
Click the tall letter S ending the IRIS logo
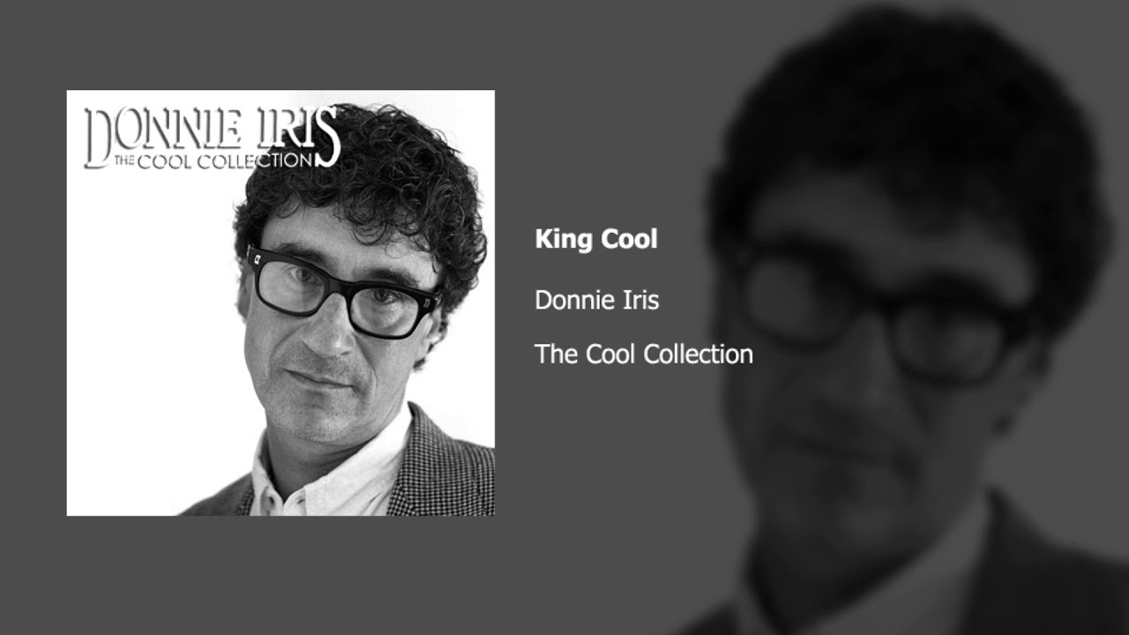click(x=328, y=137)
